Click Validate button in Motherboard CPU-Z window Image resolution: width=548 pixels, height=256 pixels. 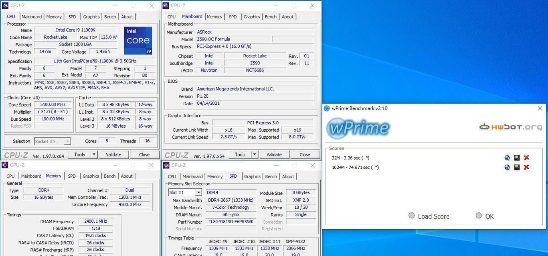(x=274, y=154)
